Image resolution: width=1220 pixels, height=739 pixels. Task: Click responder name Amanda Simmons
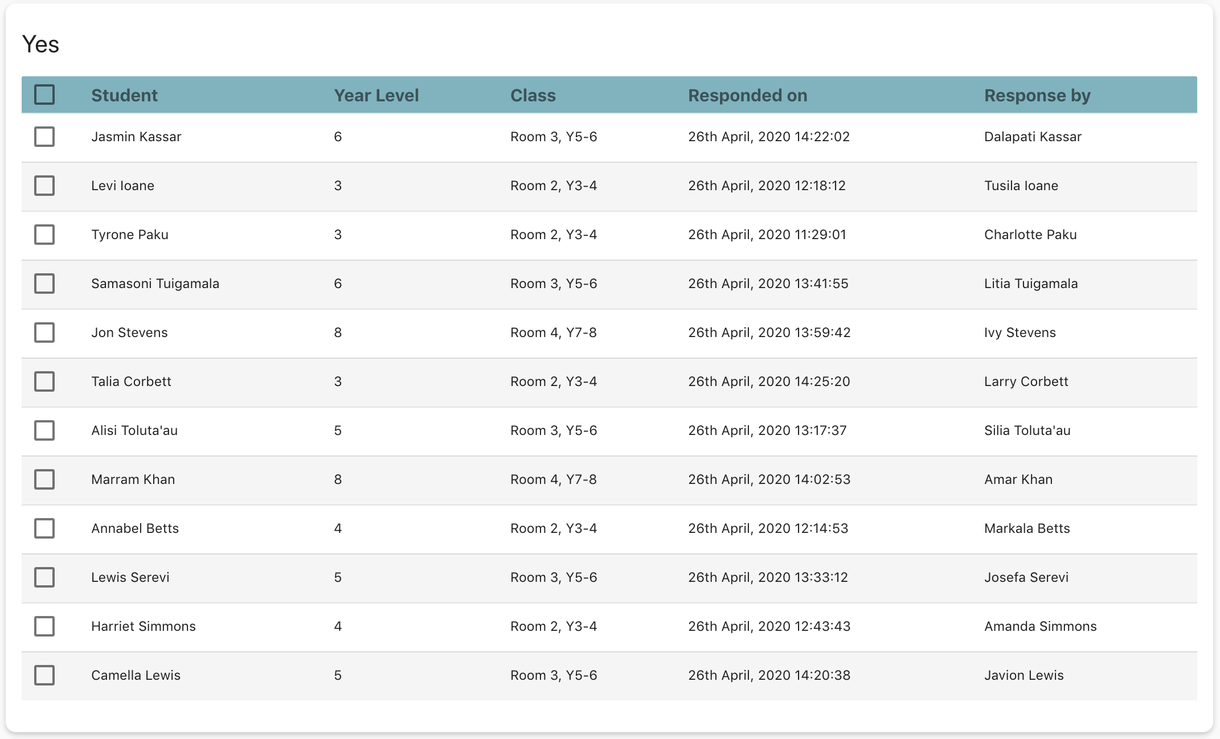tap(1040, 626)
